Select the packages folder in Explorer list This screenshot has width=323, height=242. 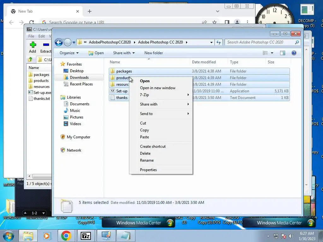(199, 71)
